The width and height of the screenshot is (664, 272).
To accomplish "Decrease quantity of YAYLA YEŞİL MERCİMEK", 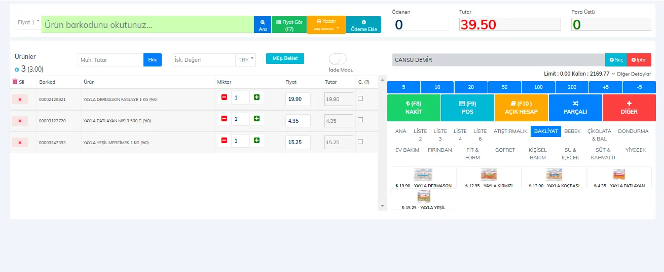I will click(x=224, y=140).
